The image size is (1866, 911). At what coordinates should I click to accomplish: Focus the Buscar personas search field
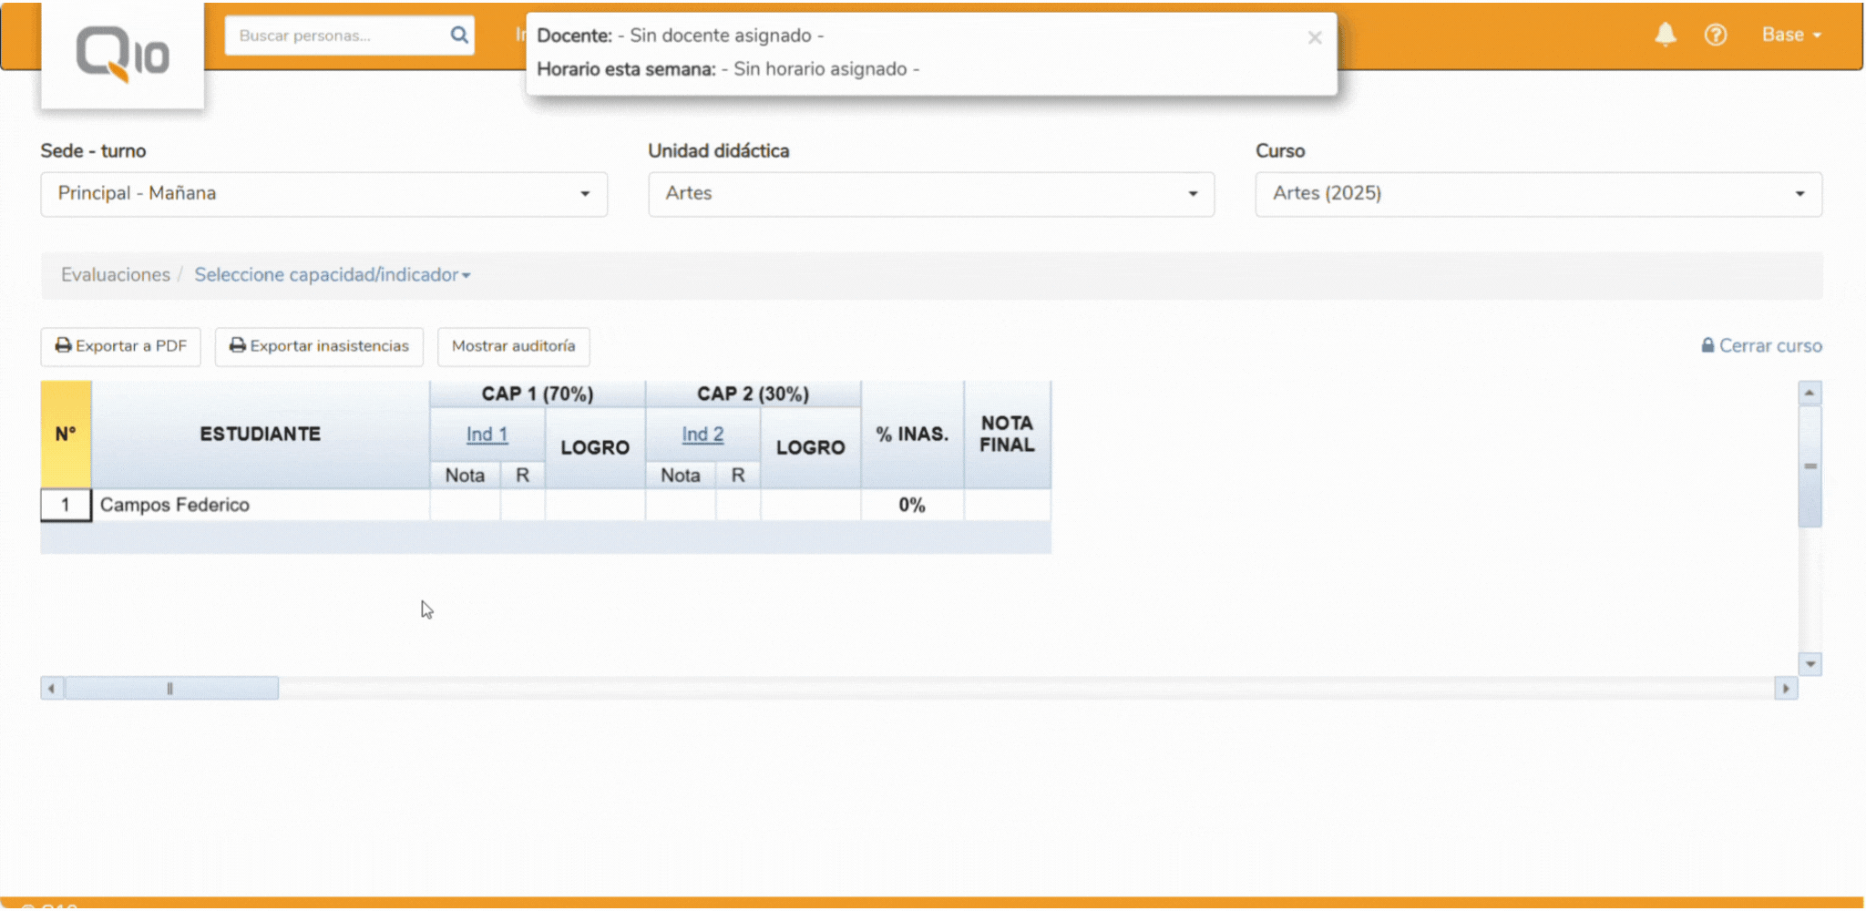pos(337,36)
